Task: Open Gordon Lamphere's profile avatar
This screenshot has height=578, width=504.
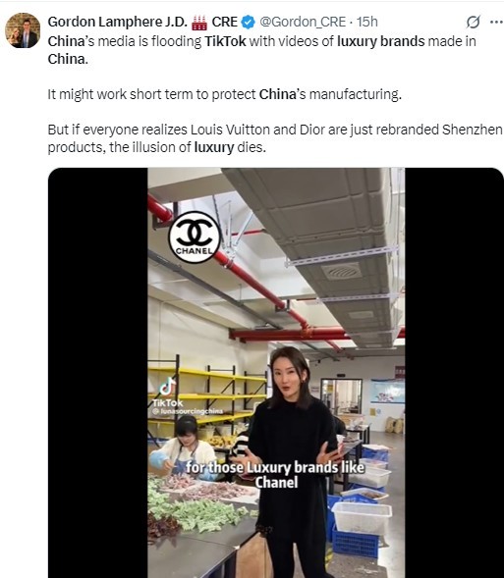Action: [x=23, y=30]
